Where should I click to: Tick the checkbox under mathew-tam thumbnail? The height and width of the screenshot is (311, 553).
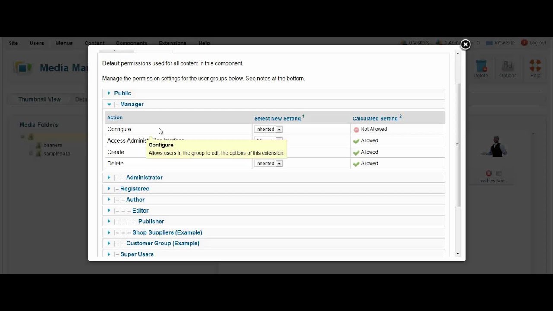coord(499,173)
